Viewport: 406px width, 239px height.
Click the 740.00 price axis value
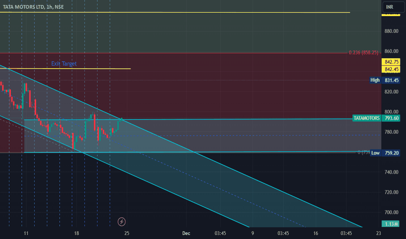tap(391, 172)
